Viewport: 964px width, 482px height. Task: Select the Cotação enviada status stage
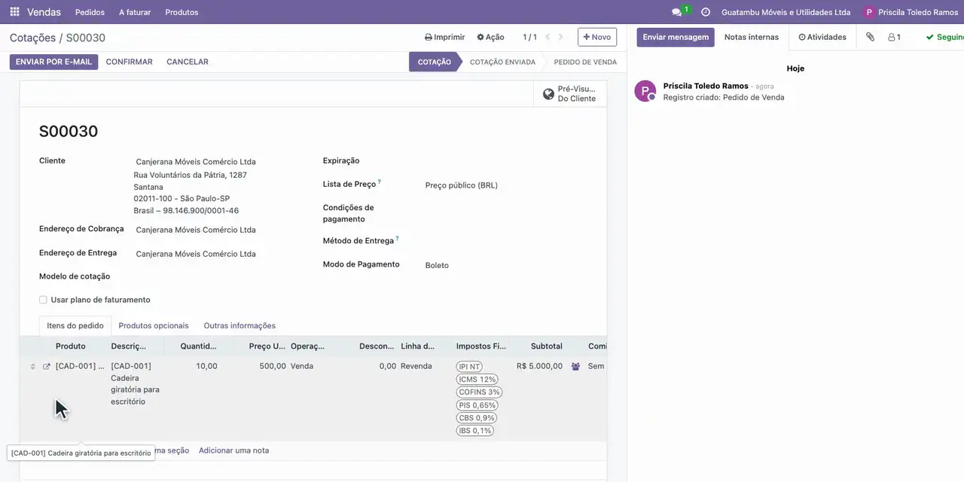(x=502, y=62)
